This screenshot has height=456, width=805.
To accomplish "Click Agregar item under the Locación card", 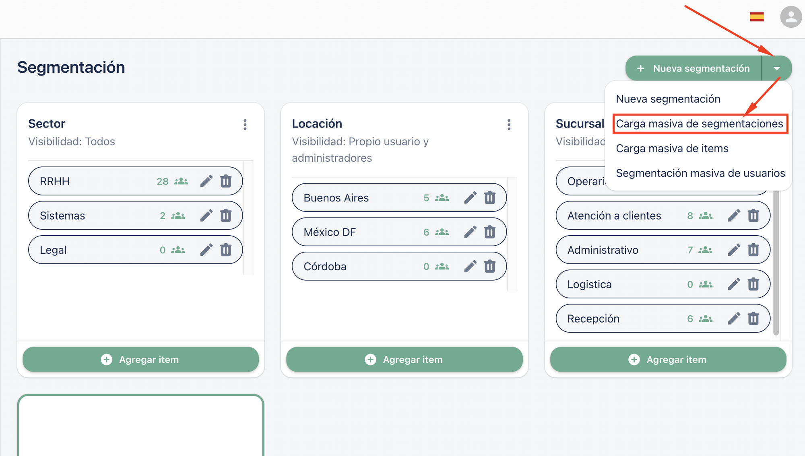I will click(404, 359).
